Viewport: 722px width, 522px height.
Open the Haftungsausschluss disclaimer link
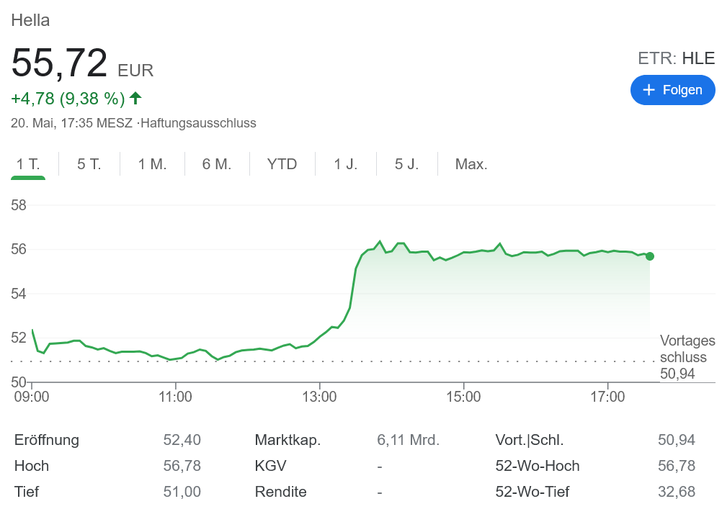click(198, 123)
